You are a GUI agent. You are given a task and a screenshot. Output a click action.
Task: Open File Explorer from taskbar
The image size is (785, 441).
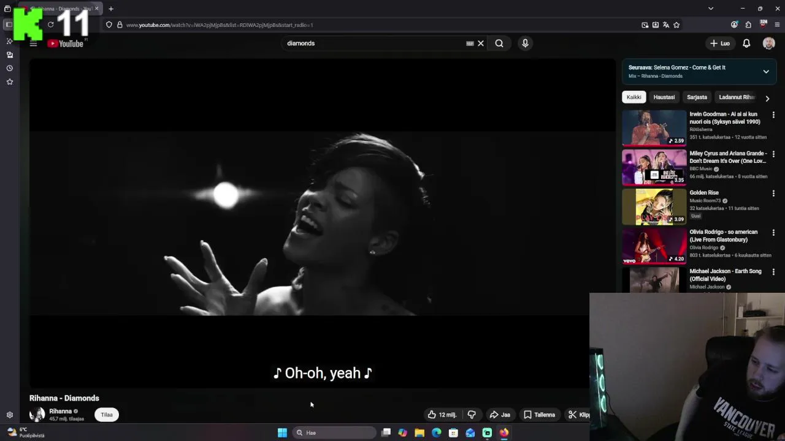tap(419, 432)
